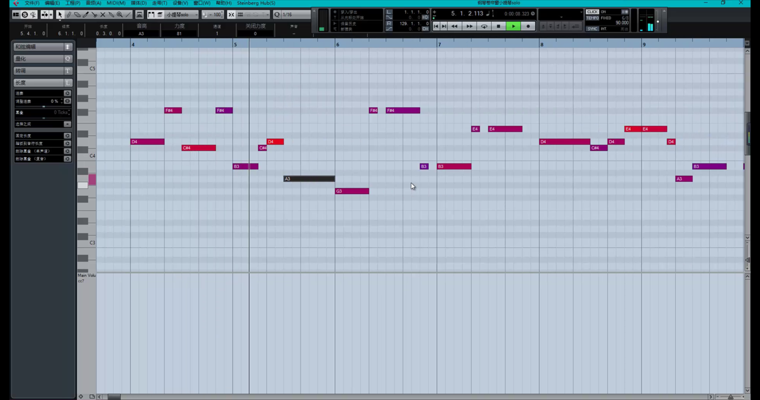Click the green Play button
Screen dimensions: 760x400
(x=513, y=26)
